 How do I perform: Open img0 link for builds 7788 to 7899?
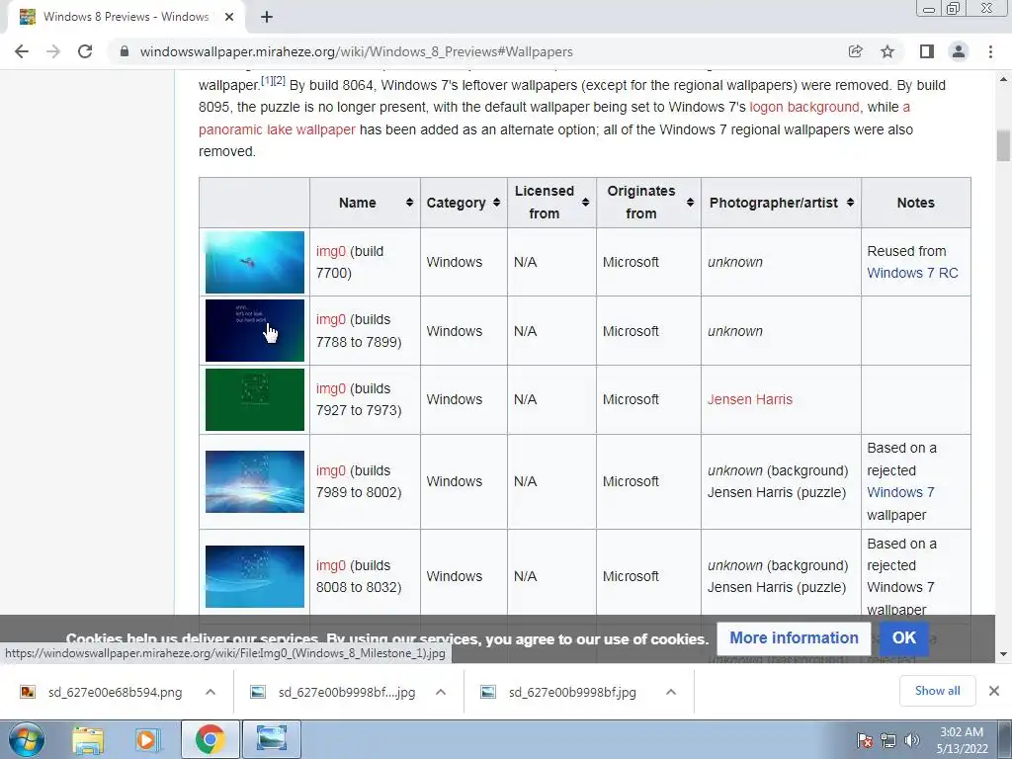[x=331, y=319]
